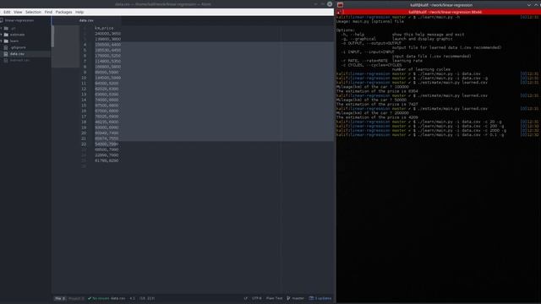Change UTF-8 encoding in status bar
This screenshot has height=304, width=541.
(256, 298)
